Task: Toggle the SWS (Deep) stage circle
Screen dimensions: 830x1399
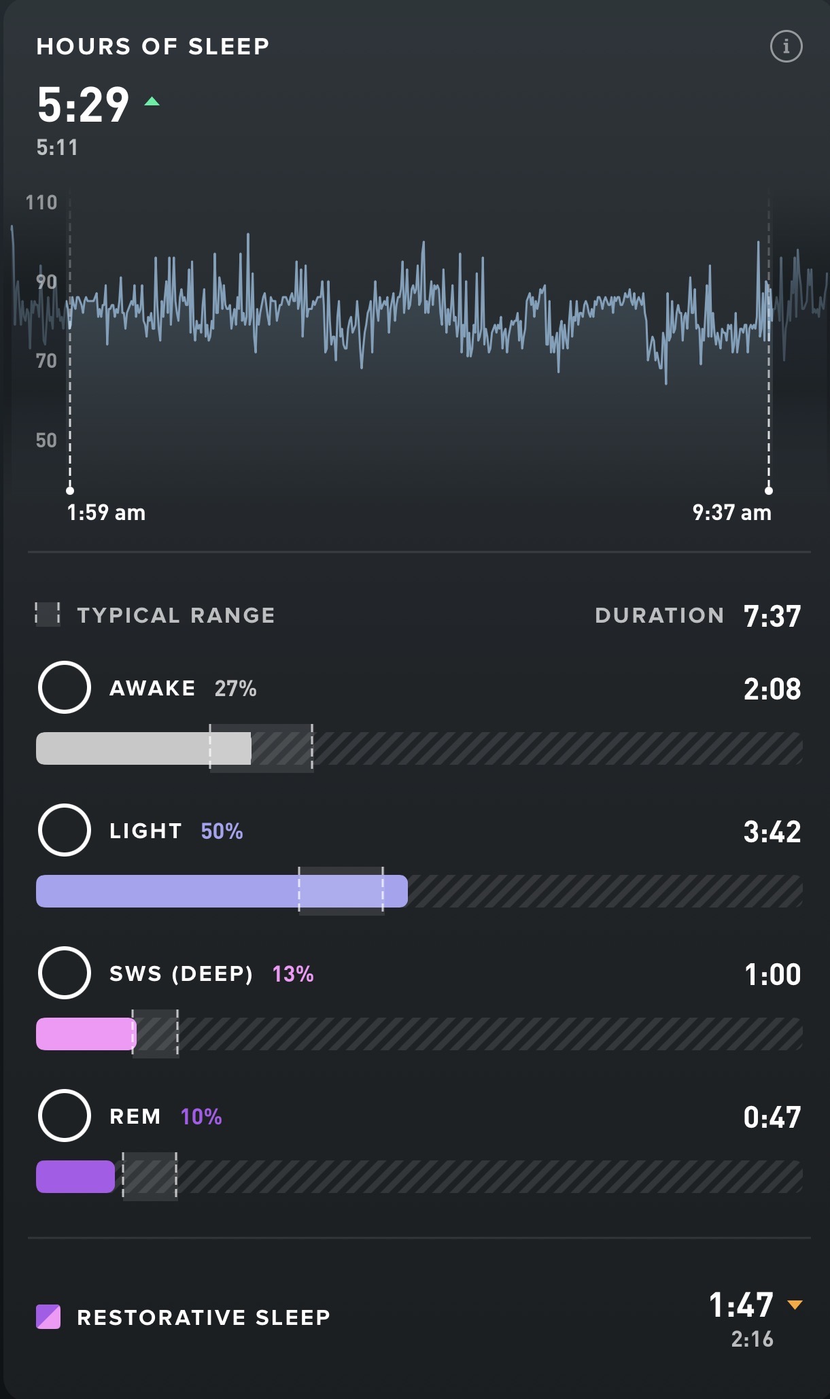Action: pos(65,973)
